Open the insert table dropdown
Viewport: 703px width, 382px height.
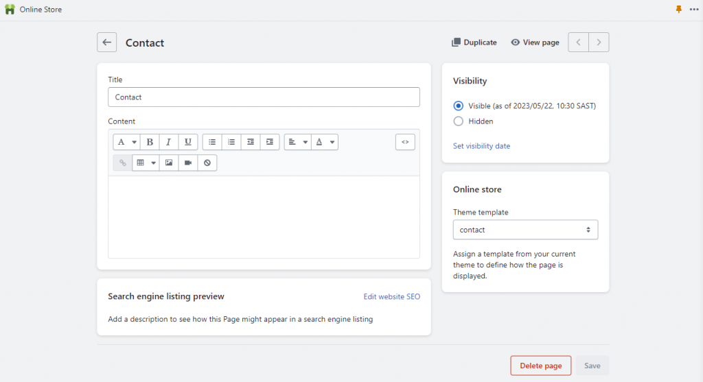tap(146, 163)
